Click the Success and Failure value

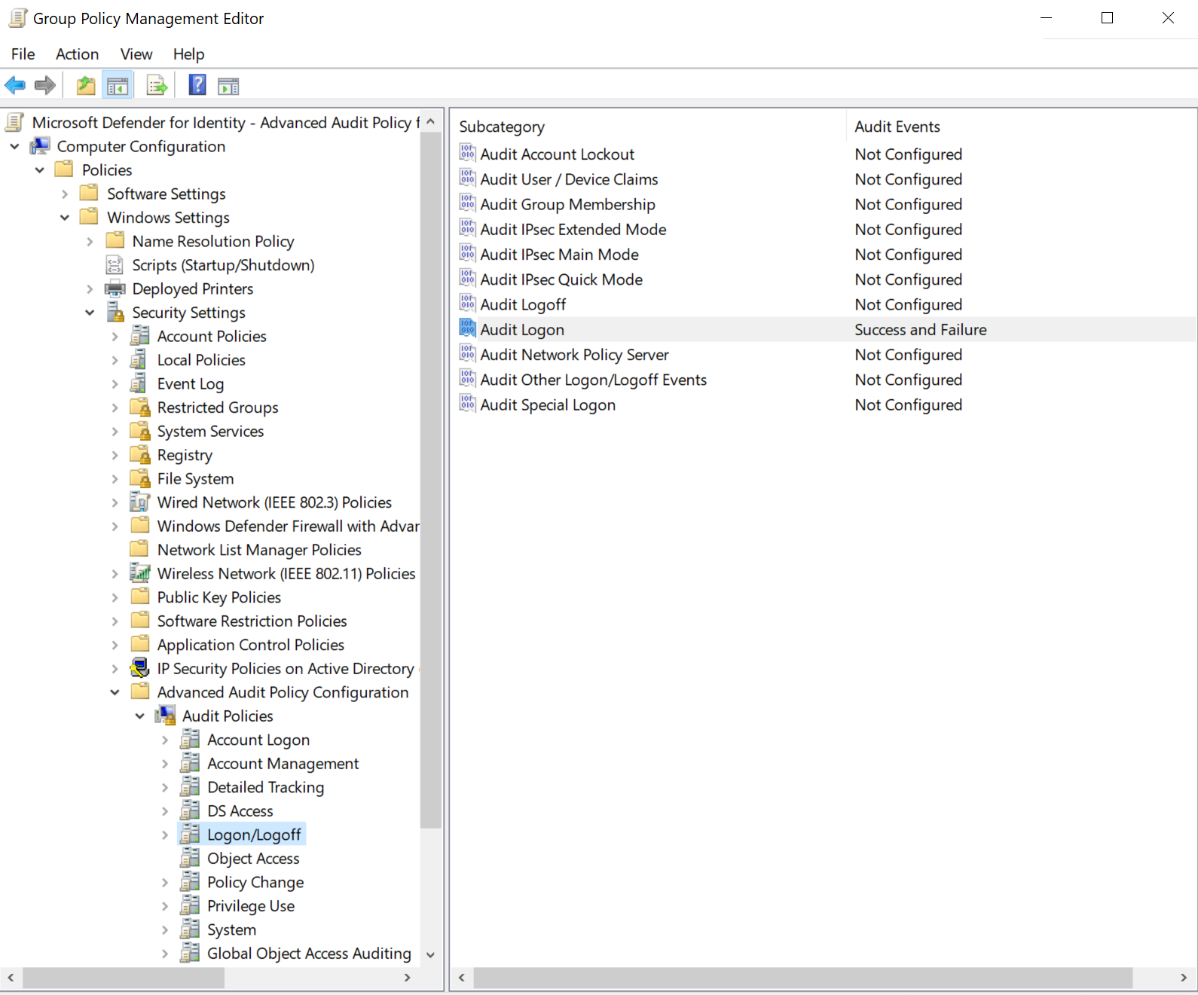coord(921,329)
